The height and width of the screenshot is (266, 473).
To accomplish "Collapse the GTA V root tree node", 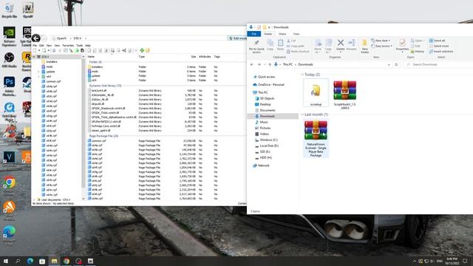I will pyautogui.click(x=35, y=57).
